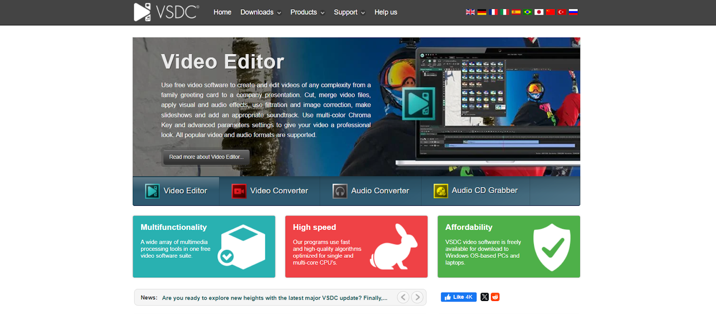
Task: Choose Turkish via the Turkey flag
Action: tap(562, 12)
